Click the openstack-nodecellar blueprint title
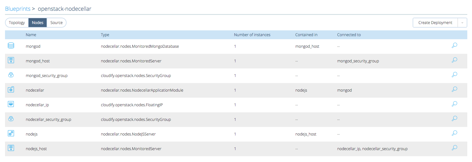The width and height of the screenshot is (472, 162). [65, 9]
